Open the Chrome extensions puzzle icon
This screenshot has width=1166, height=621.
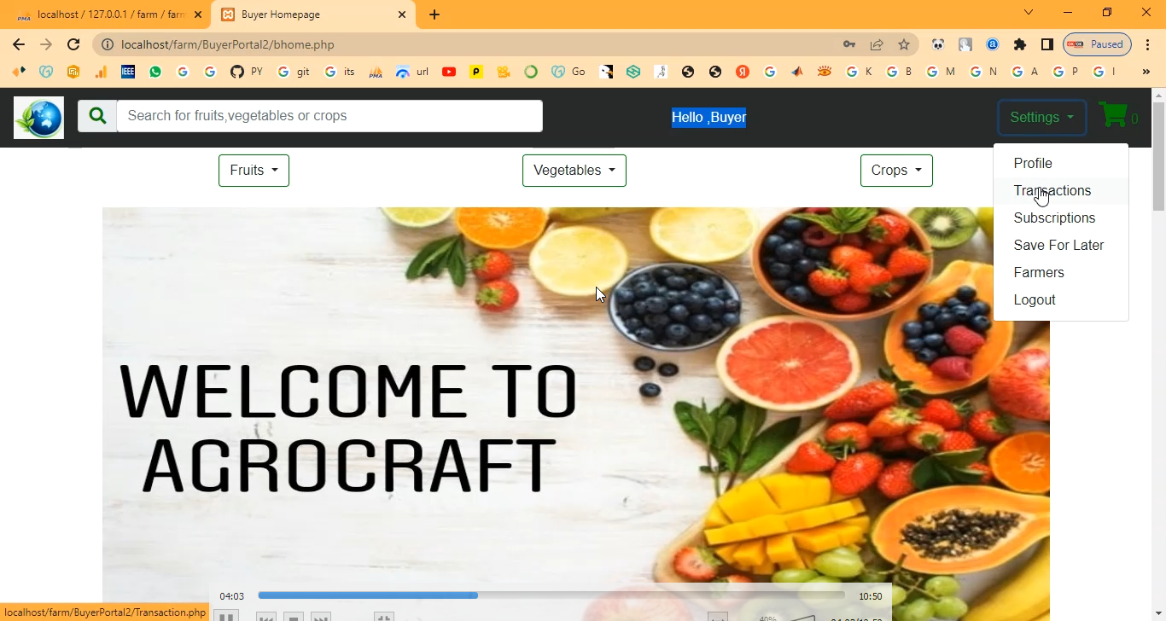tap(1020, 44)
